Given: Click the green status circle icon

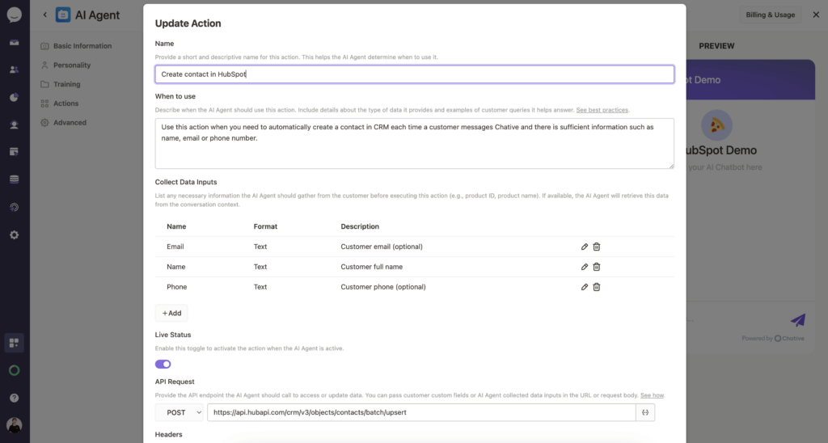Looking at the screenshot, I should (x=15, y=371).
